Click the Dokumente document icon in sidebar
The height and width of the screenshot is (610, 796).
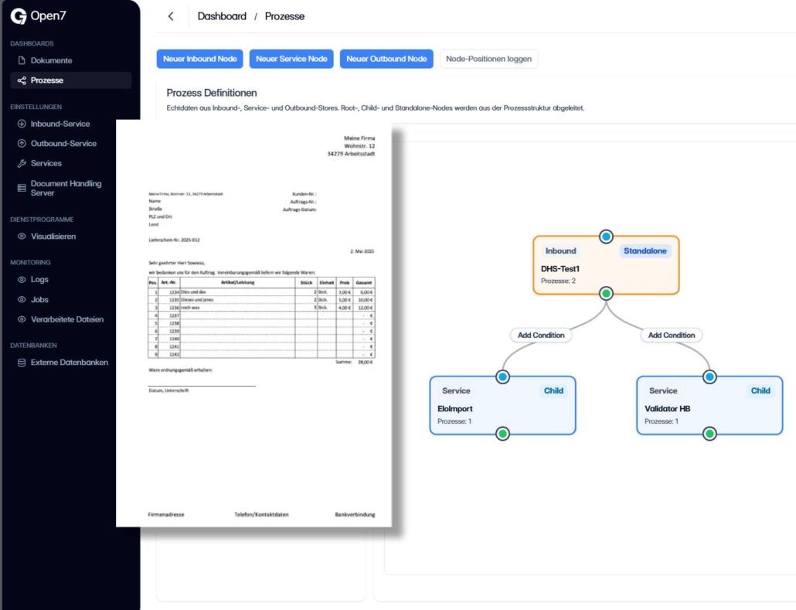click(x=22, y=60)
